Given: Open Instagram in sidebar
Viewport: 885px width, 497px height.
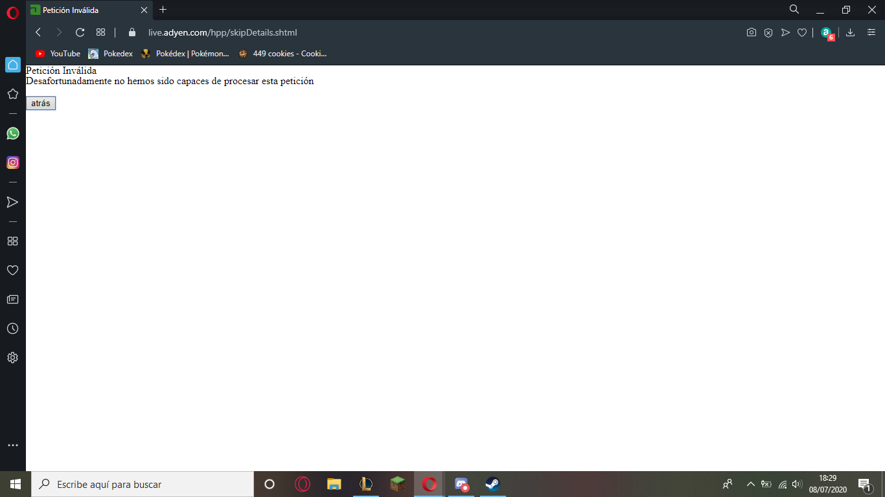Looking at the screenshot, I should click(12, 162).
